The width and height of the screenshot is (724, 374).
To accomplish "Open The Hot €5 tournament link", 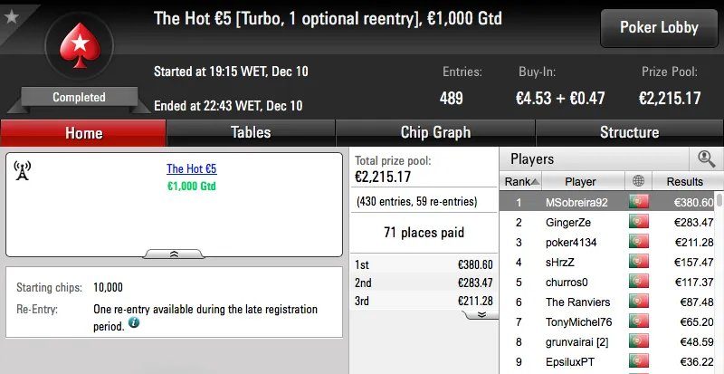I will [x=191, y=169].
